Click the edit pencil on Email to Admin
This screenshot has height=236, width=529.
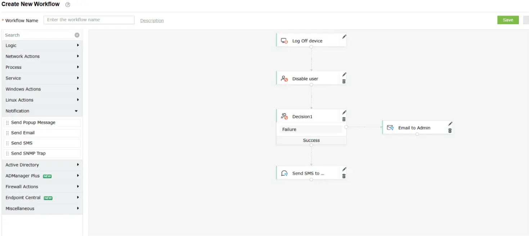pos(450,124)
